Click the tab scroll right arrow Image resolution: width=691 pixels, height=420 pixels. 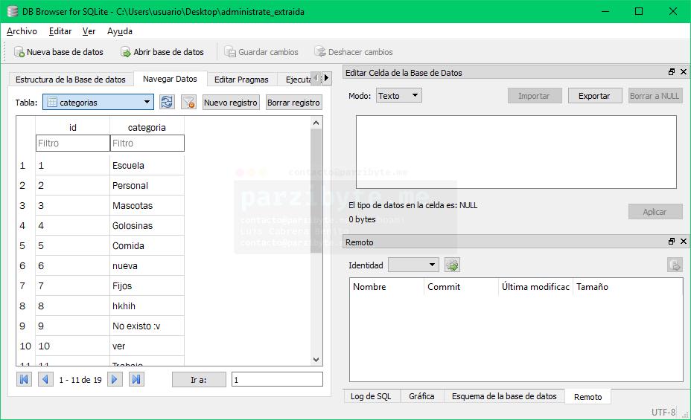(327, 78)
